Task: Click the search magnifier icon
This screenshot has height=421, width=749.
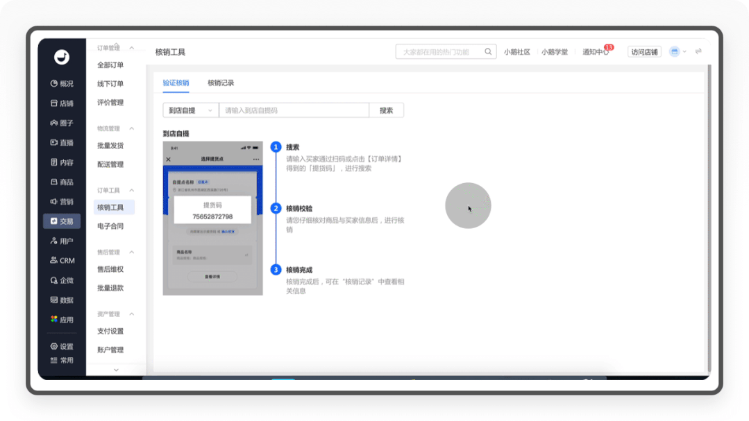Action: click(488, 51)
